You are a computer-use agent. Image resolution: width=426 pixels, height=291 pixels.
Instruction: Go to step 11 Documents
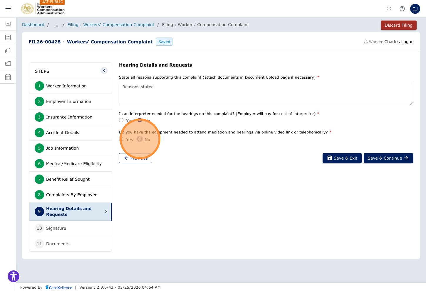(71, 244)
